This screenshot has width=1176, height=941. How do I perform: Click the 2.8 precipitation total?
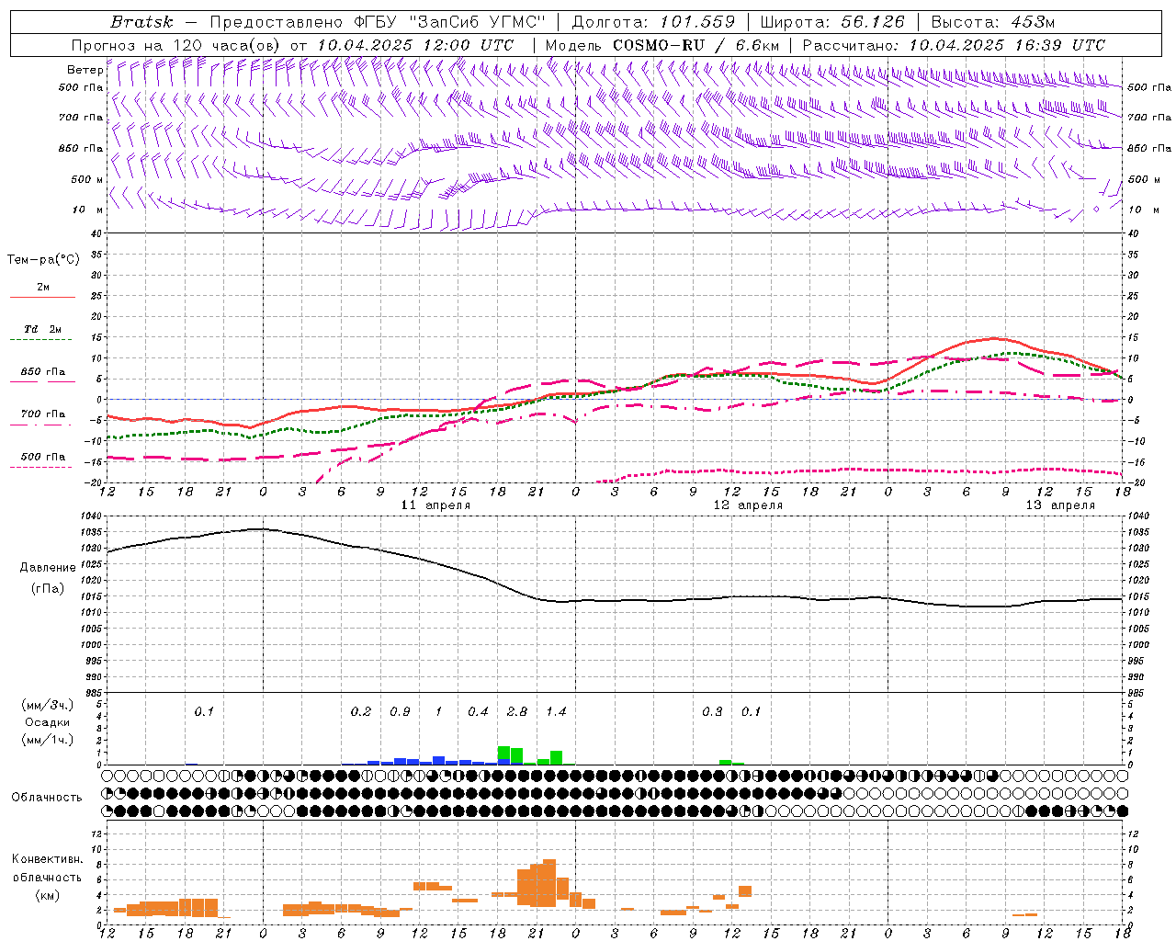[517, 711]
